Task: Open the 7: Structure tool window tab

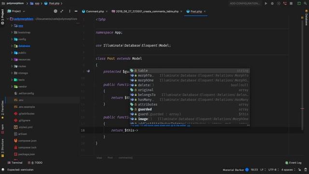Action: [2, 148]
